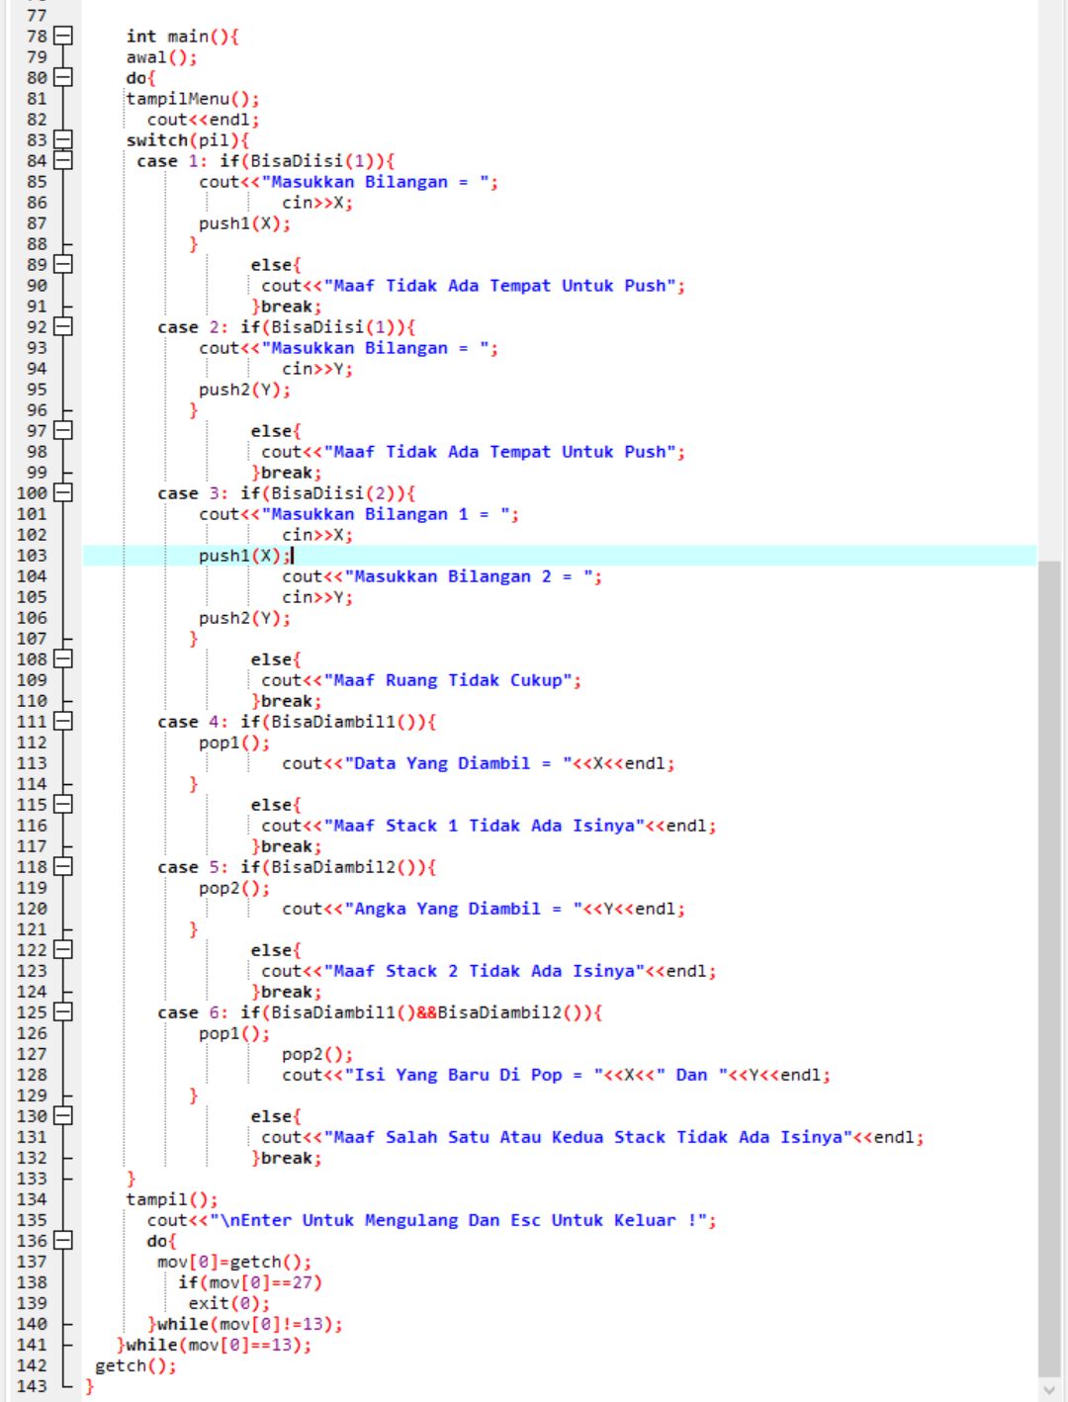Screen dimensions: 1068x1402
Task: Collapse the else block fold at line 97
Action: (x=63, y=431)
